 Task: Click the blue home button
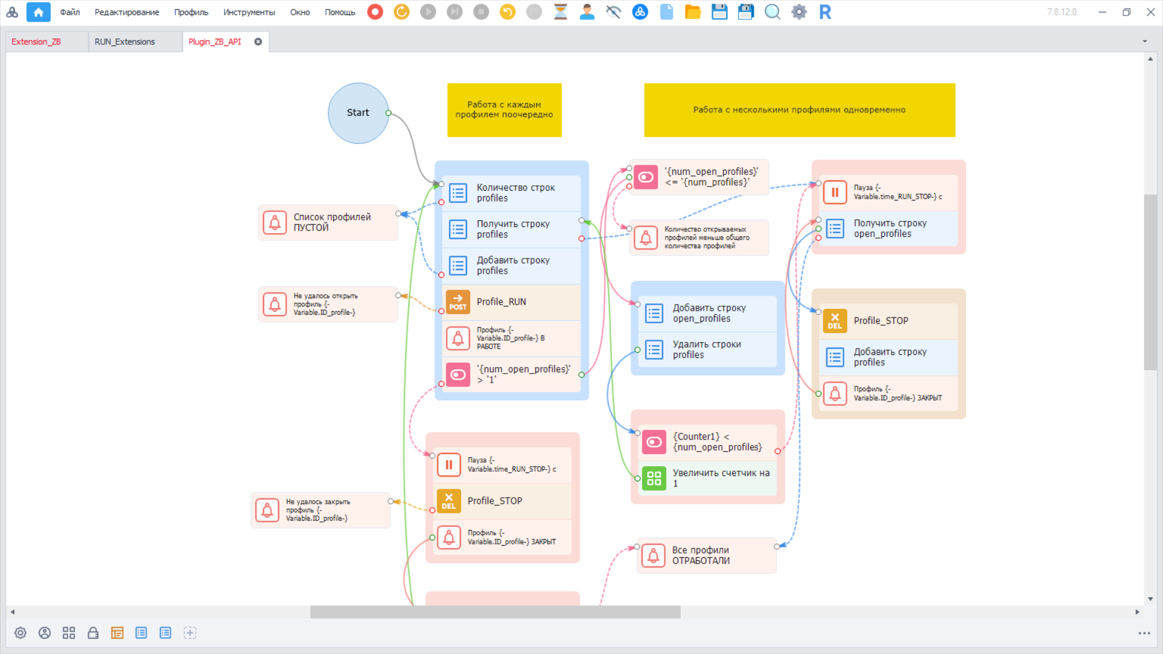point(38,12)
